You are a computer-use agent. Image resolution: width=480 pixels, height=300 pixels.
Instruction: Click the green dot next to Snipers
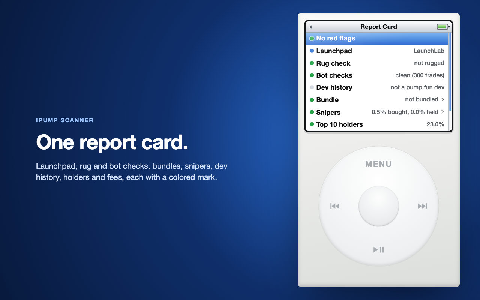(x=312, y=112)
